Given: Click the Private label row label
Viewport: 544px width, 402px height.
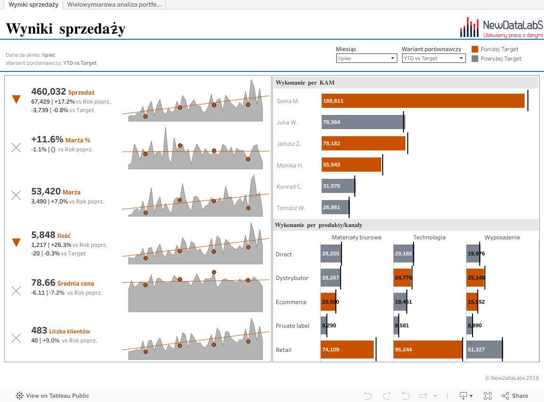Looking at the screenshot, I should pos(292,326).
